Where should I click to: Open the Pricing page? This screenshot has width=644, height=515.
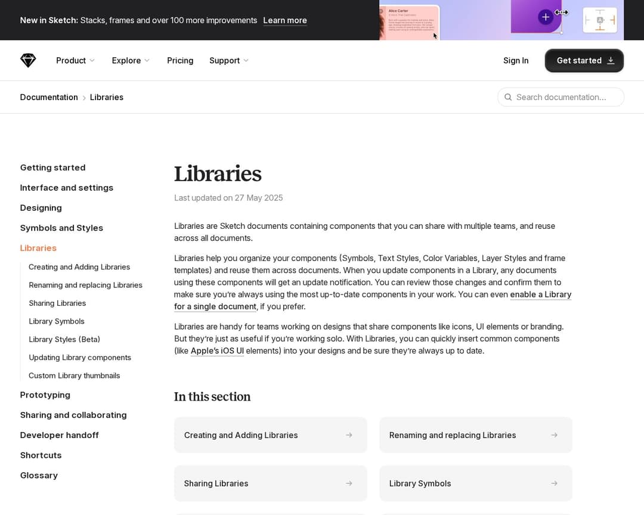click(x=180, y=60)
